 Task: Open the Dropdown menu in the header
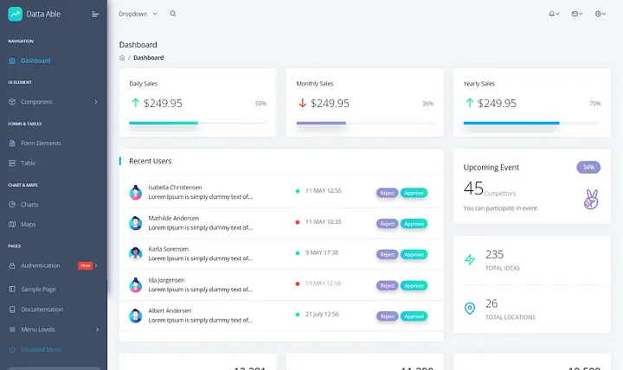point(138,14)
